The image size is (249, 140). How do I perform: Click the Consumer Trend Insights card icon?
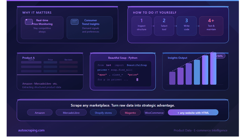(74, 22)
